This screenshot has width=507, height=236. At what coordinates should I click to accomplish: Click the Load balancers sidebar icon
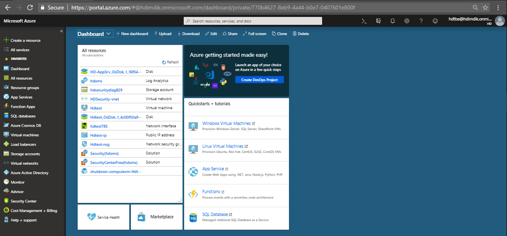(6, 144)
